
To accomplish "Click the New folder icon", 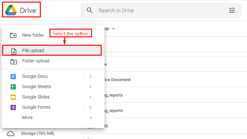I will coord(13,35).
